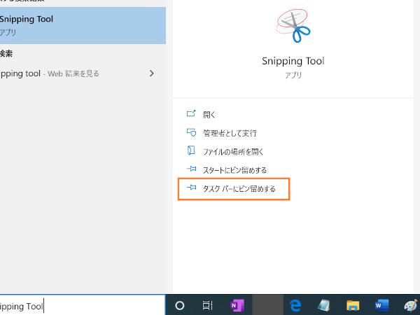The height and width of the screenshot is (315, 420).
Task: Choose スタートにピン留めする option
Action: click(x=234, y=170)
